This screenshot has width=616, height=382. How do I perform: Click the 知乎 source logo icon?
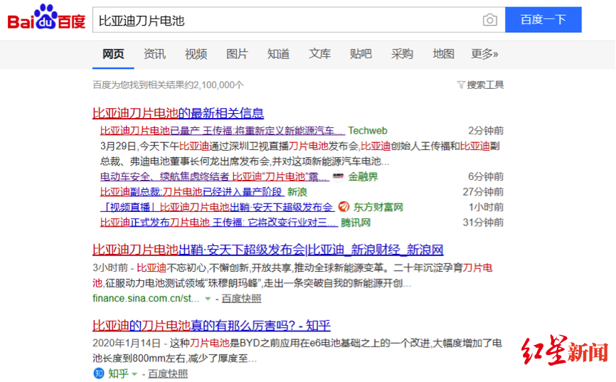point(99,373)
